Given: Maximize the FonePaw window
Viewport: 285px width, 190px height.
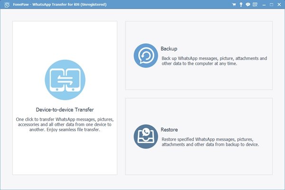Looking at the screenshot, I should (271, 5).
